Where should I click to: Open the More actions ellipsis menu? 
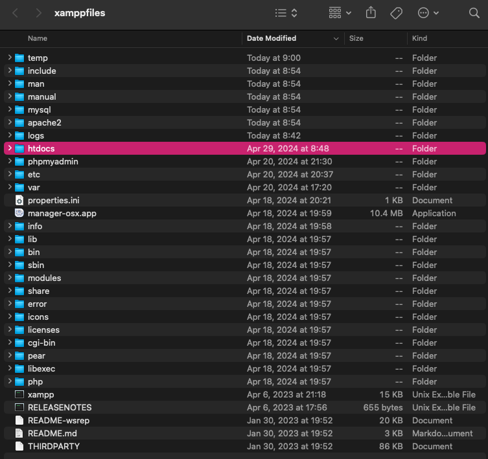[428, 13]
